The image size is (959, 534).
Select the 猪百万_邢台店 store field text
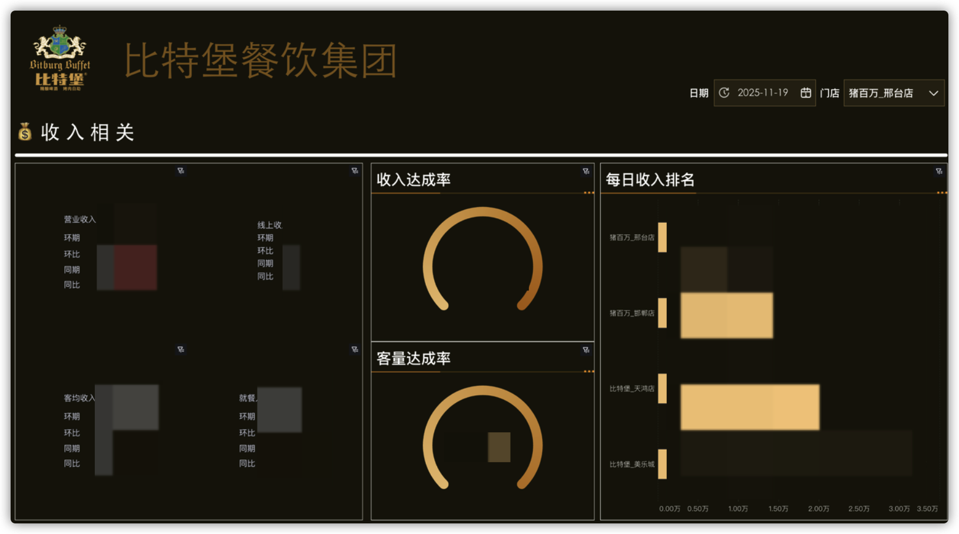click(881, 93)
